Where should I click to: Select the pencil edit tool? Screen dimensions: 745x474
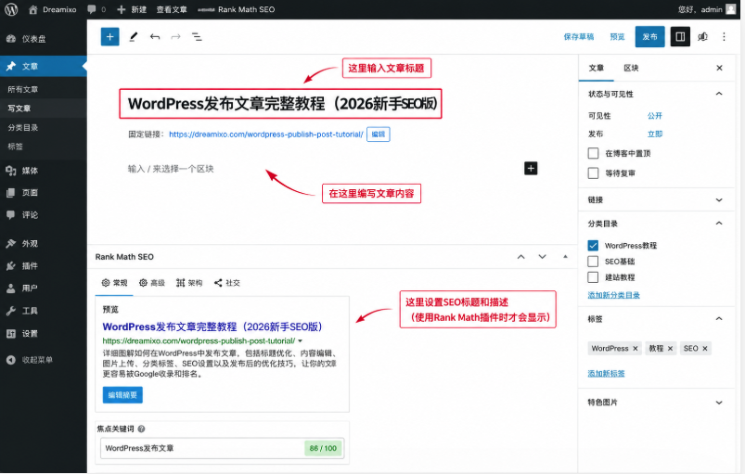(x=134, y=36)
